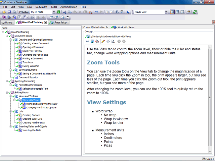Undo the last action with the blue arrow
The height and width of the screenshot is (161, 215).
96,12
